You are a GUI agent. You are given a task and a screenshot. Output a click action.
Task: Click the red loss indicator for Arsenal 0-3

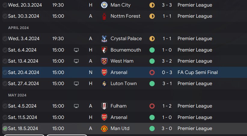coord(152,72)
